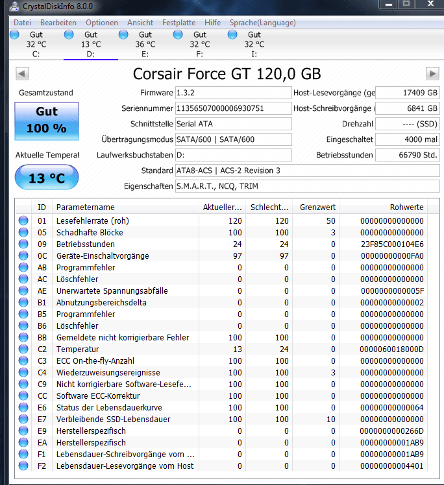This screenshot has height=485, width=444.
Task: Click the Aktueller... column header
Action: (222, 207)
